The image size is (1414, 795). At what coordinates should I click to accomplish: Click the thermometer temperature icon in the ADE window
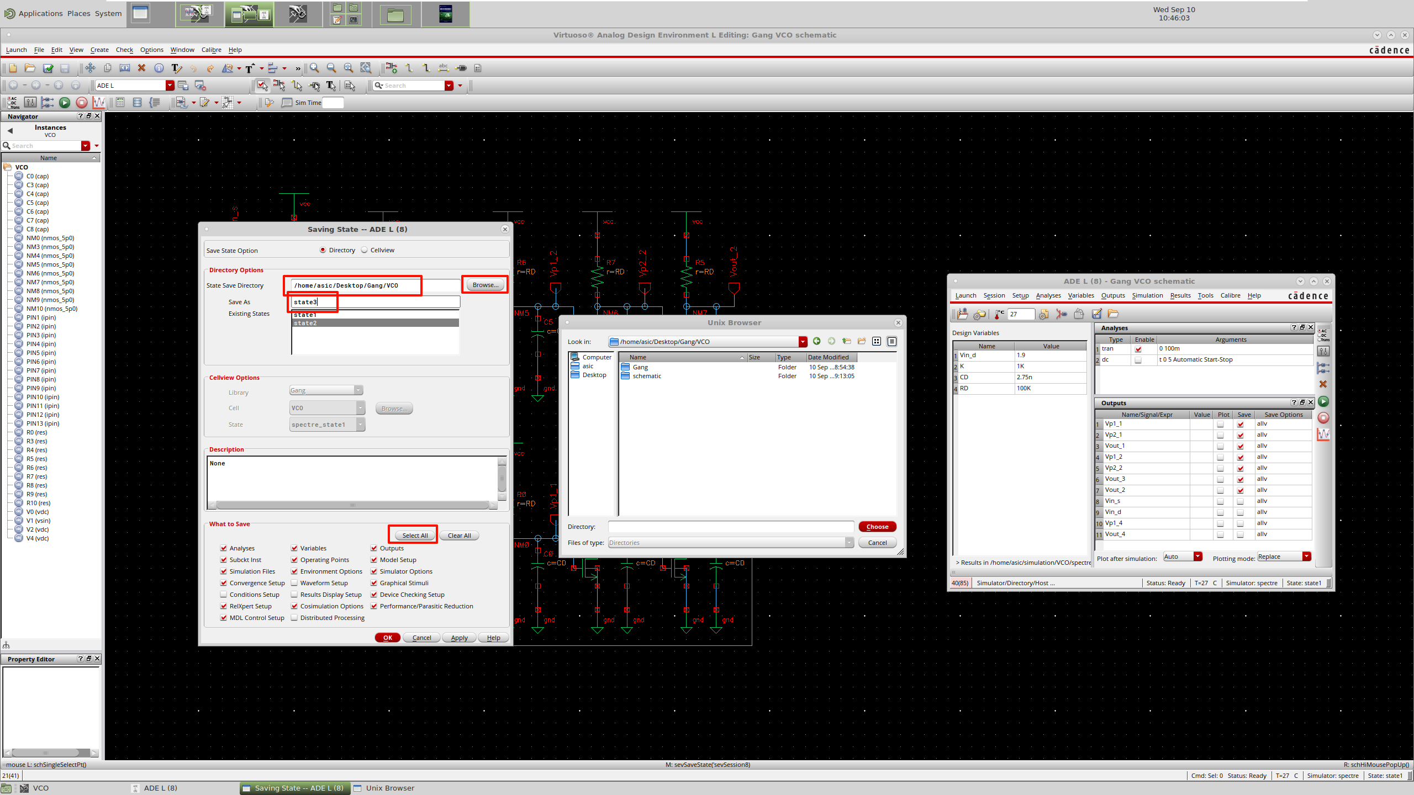click(999, 314)
